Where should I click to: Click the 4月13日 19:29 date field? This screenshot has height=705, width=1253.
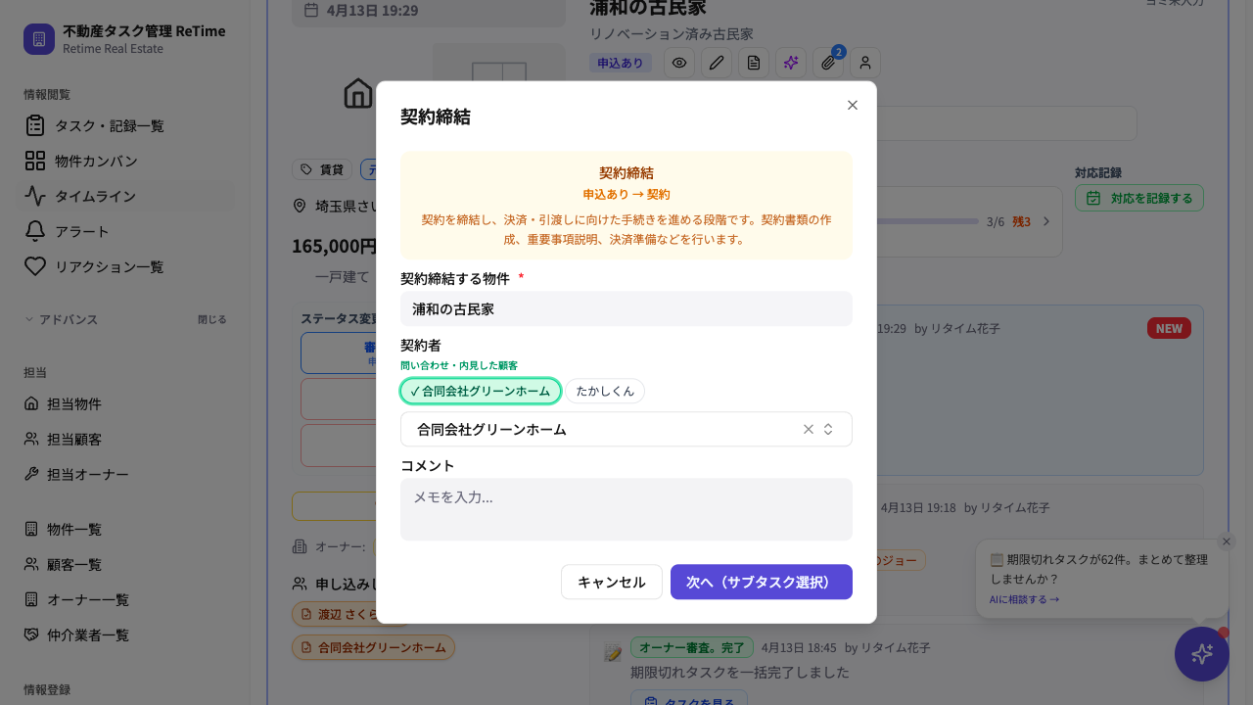[429, 11]
